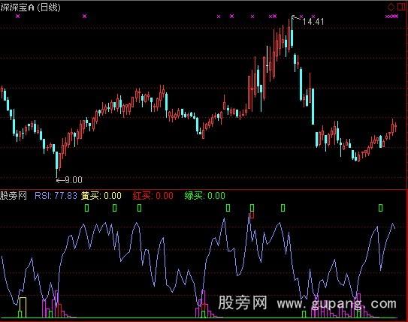Click the leftmost purple X marker above candles
The height and width of the screenshot is (322, 408).
[18, 17]
